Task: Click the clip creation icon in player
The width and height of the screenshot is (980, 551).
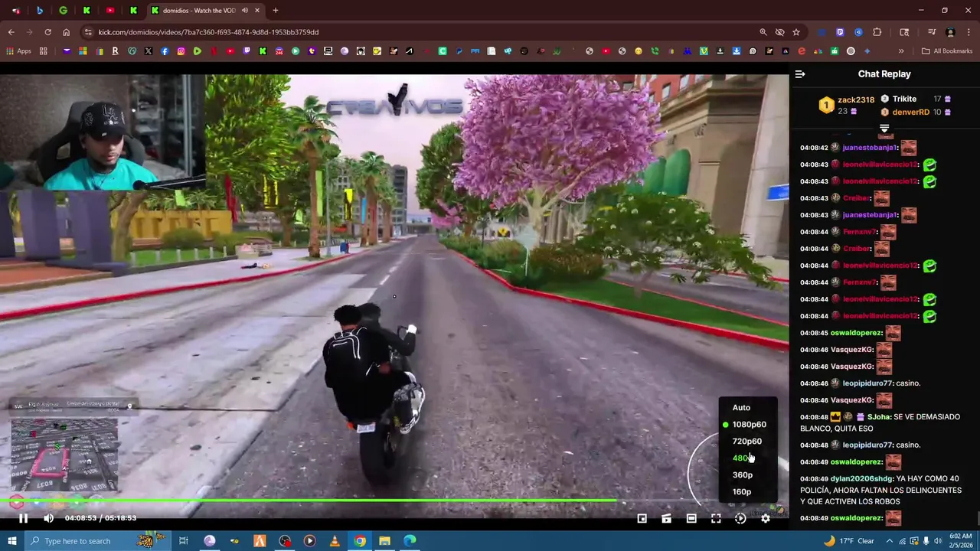Action: click(666, 519)
